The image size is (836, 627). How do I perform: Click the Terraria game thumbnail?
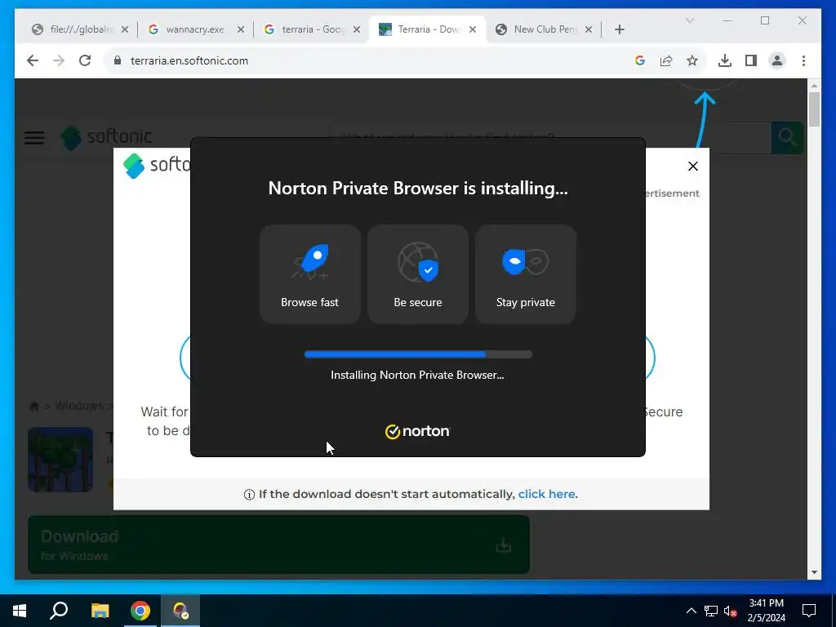[x=60, y=460]
